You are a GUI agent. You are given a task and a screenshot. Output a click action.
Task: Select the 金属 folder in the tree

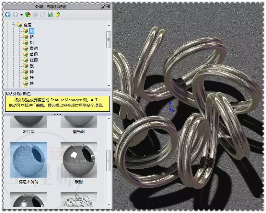point(28,25)
